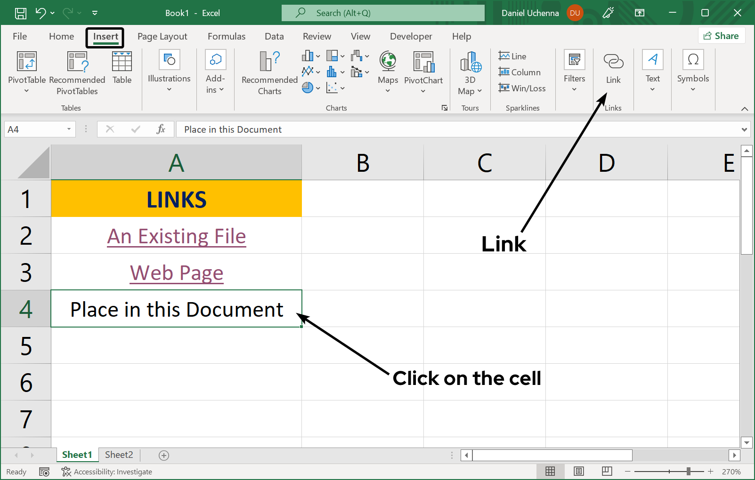Viewport: 755px width, 480px height.
Task: Select cell C3 in the worksheet
Action: 485,272
